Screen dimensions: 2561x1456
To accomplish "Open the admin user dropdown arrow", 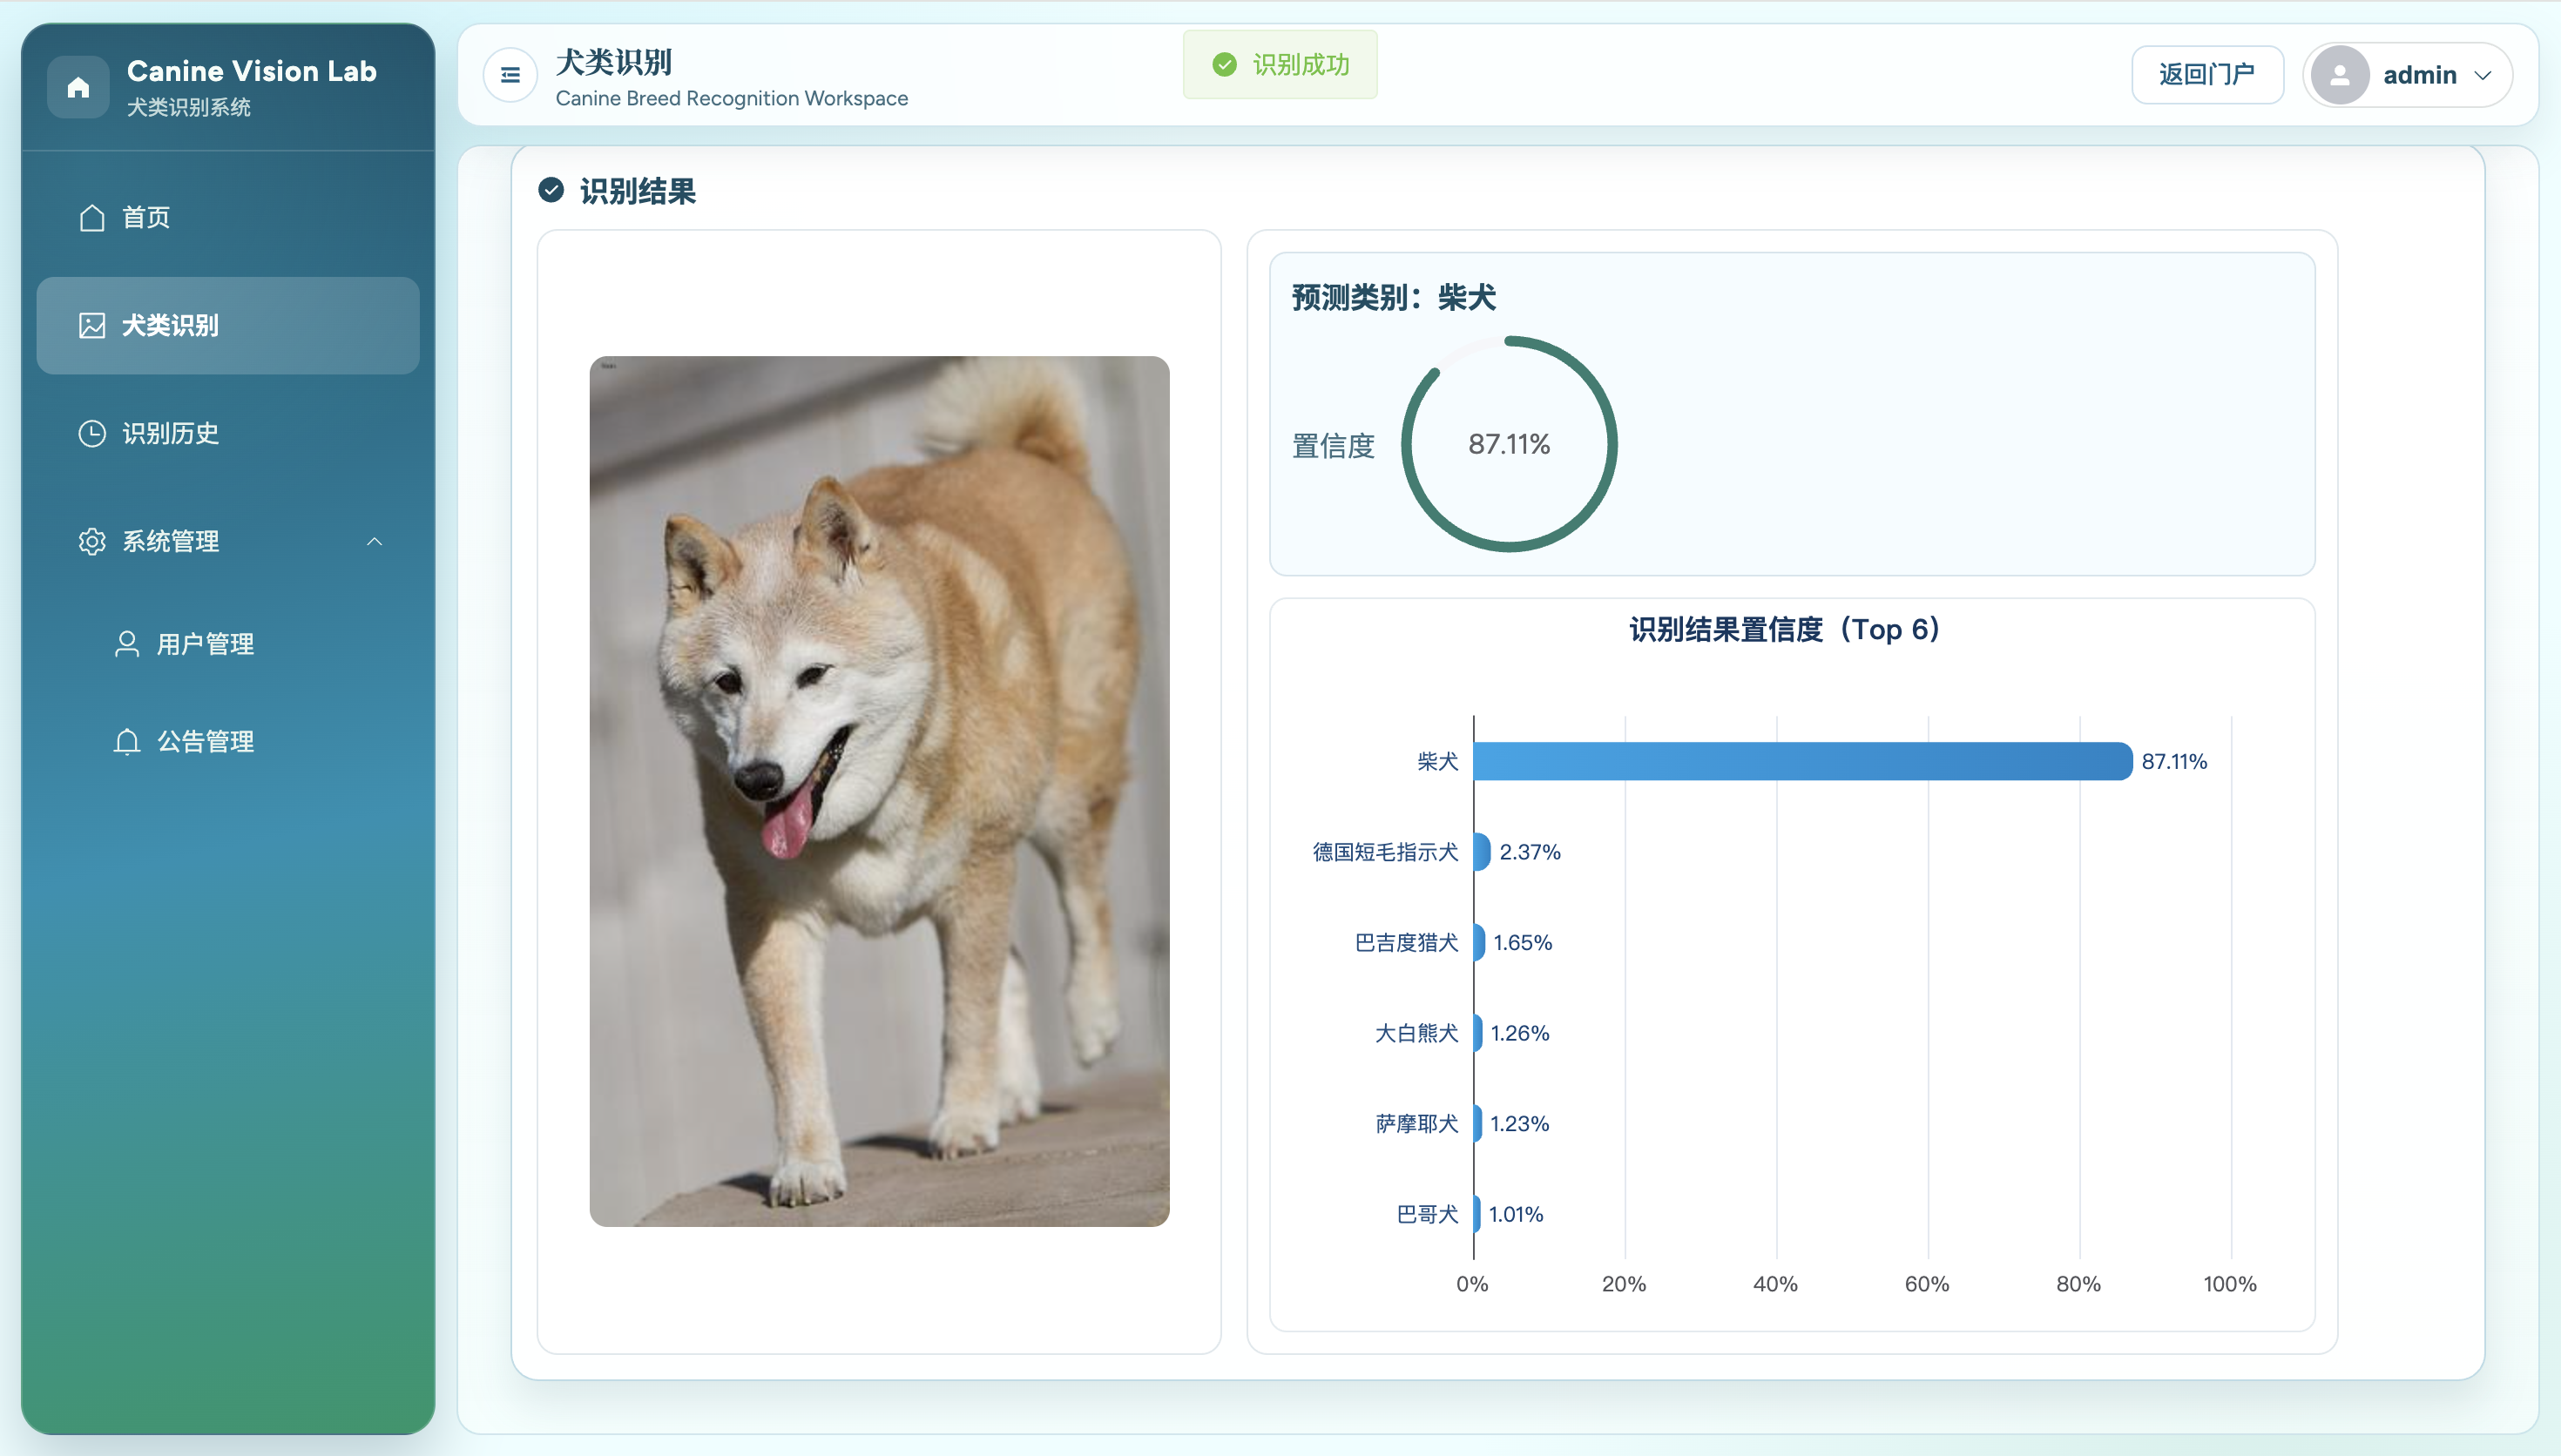I will click(x=2483, y=75).
